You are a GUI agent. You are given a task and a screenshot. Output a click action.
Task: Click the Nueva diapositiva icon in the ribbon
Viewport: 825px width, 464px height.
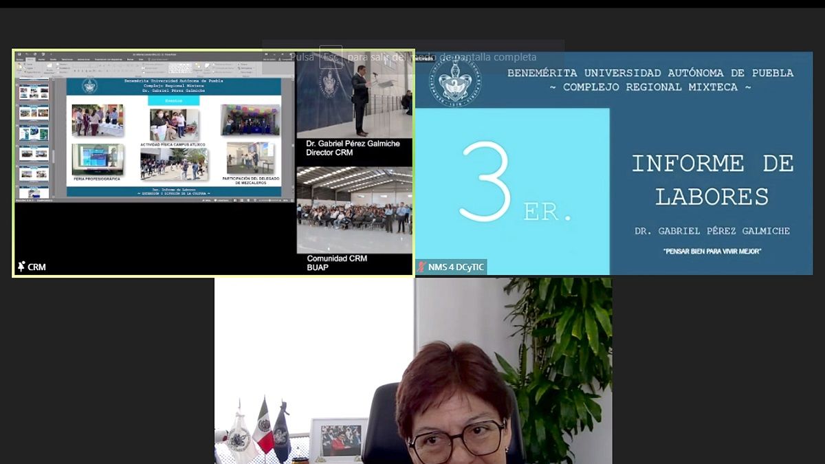(49, 66)
